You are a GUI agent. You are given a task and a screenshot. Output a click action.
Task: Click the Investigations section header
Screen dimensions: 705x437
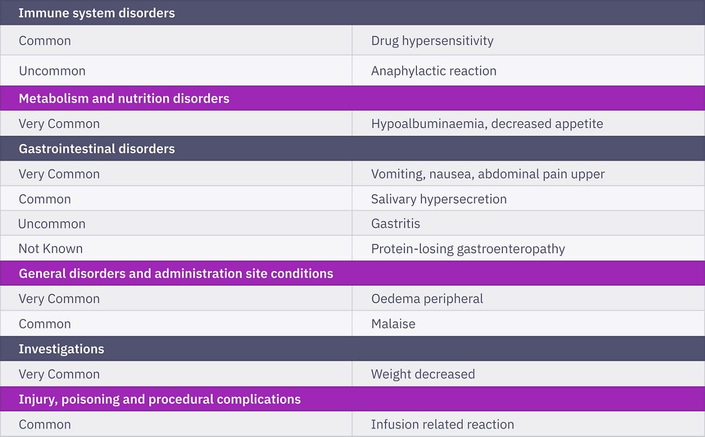pyautogui.click(x=352, y=349)
